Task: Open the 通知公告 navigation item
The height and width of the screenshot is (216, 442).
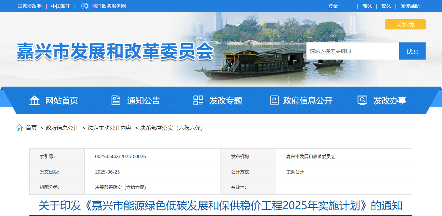Action: tap(144, 101)
